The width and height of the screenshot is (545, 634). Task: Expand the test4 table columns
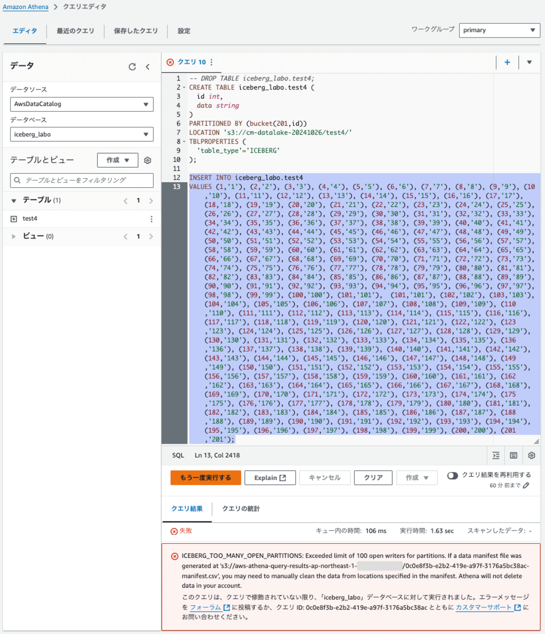pos(14,219)
